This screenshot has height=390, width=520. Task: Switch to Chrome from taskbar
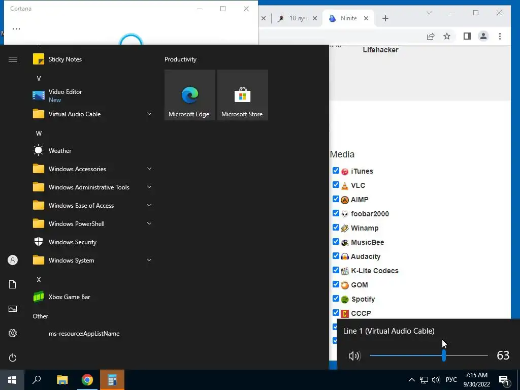(87, 380)
